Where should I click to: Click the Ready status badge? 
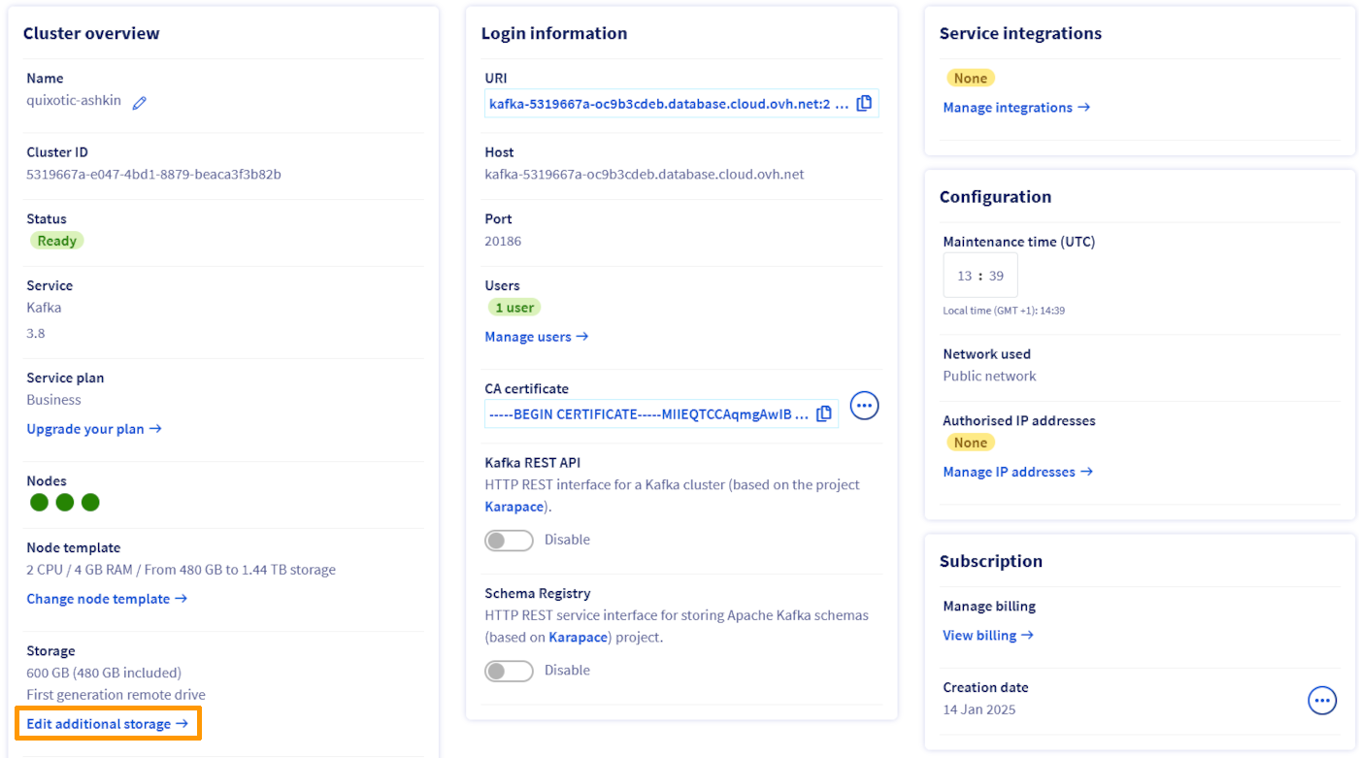(56, 240)
